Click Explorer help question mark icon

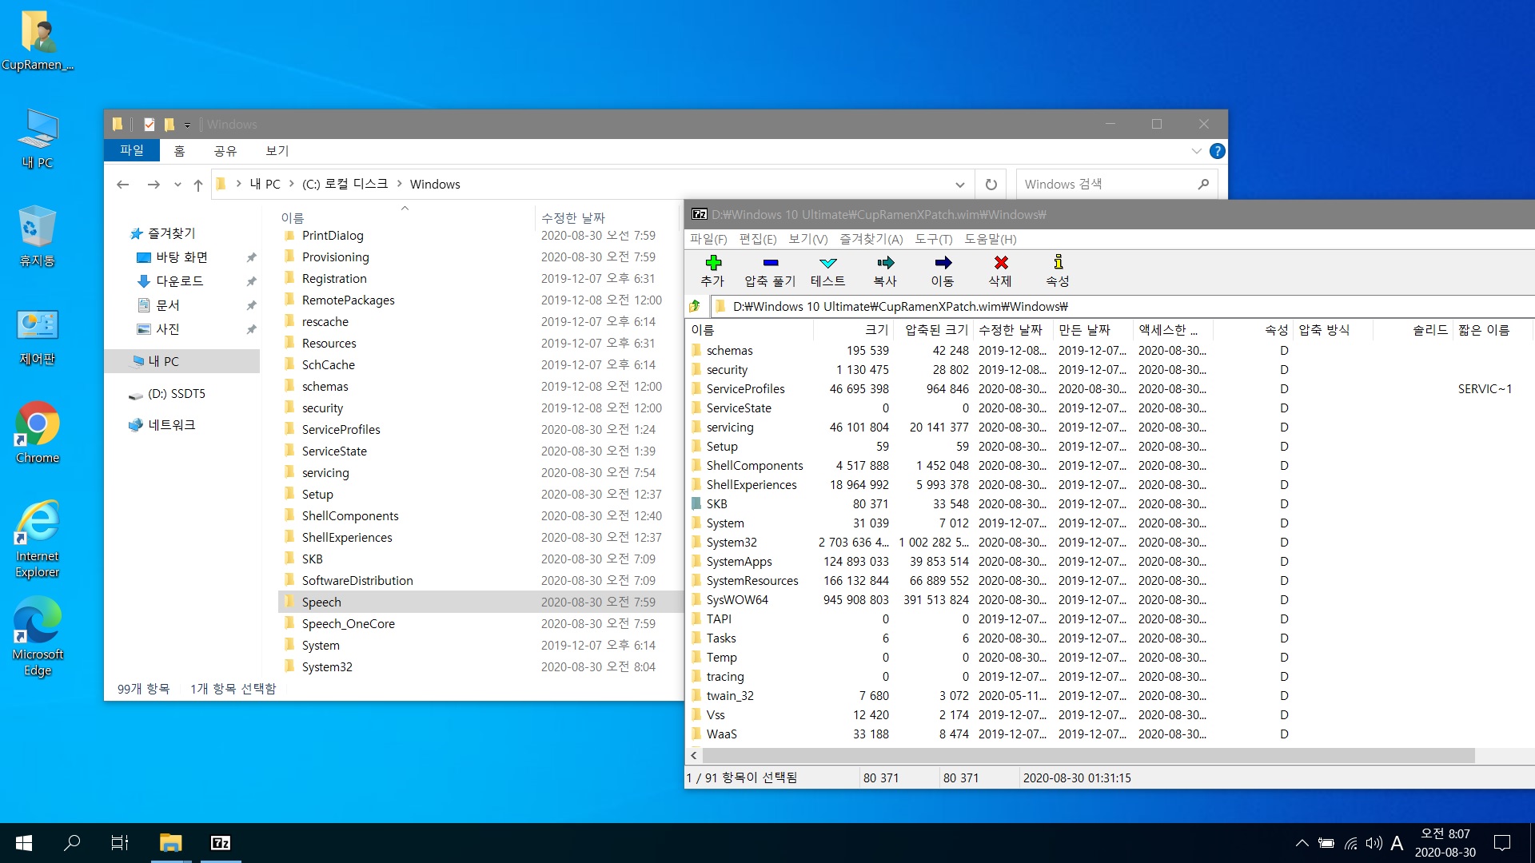pyautogui.click(x=1217, y=151)
